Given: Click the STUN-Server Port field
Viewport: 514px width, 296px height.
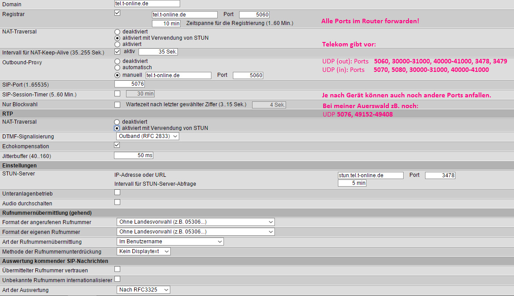Looking at the screenshot, I should (x=440, y=175).
